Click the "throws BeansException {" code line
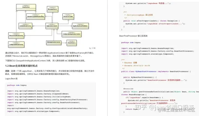 click(x=134, y=95)
